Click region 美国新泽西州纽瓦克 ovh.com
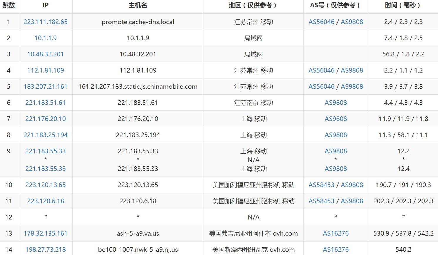The image size is (438, 255). (254, 249)
